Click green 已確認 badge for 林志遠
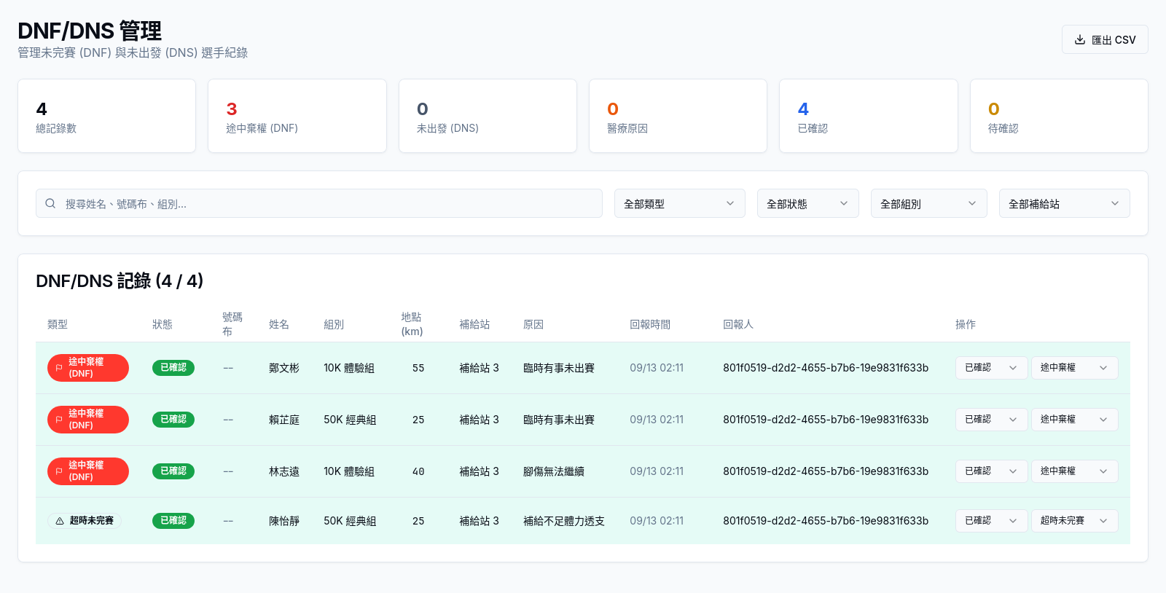The height and width of the screenshot is (593, 1166). pyautogui.click(x=173, y=471)
